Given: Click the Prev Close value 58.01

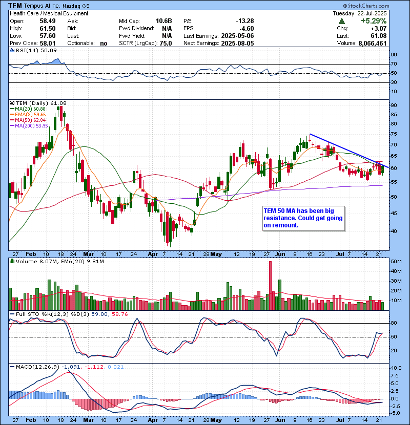Looking at the screenshot, I should 48,44.
